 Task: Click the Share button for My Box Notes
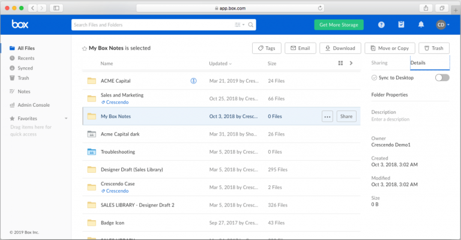[x=346, y=116]
